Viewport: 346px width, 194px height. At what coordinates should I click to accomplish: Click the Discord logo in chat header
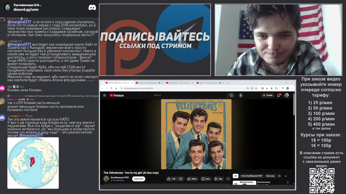[x=92, y=8]
